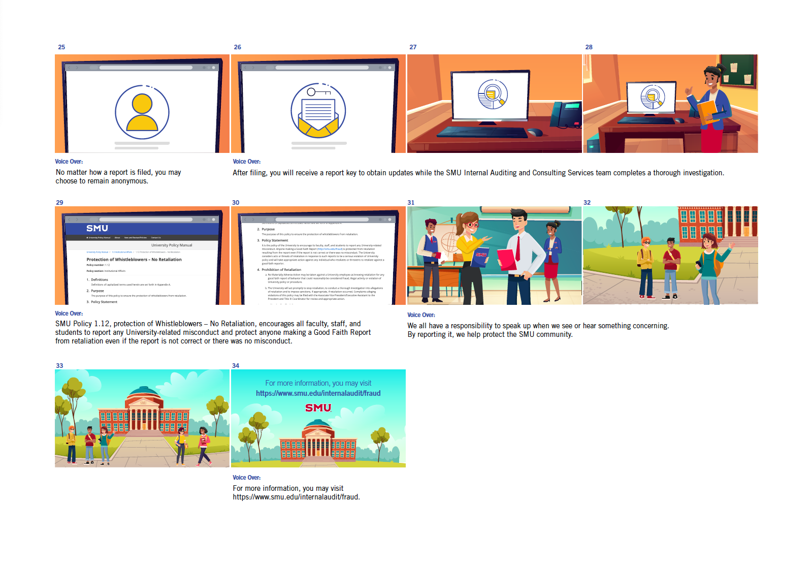Click the text starting 'SMU Policy 1.12, protection of Whistleblowers'
The height and width of the screenshot is (565, 812).
coord(213,332)
